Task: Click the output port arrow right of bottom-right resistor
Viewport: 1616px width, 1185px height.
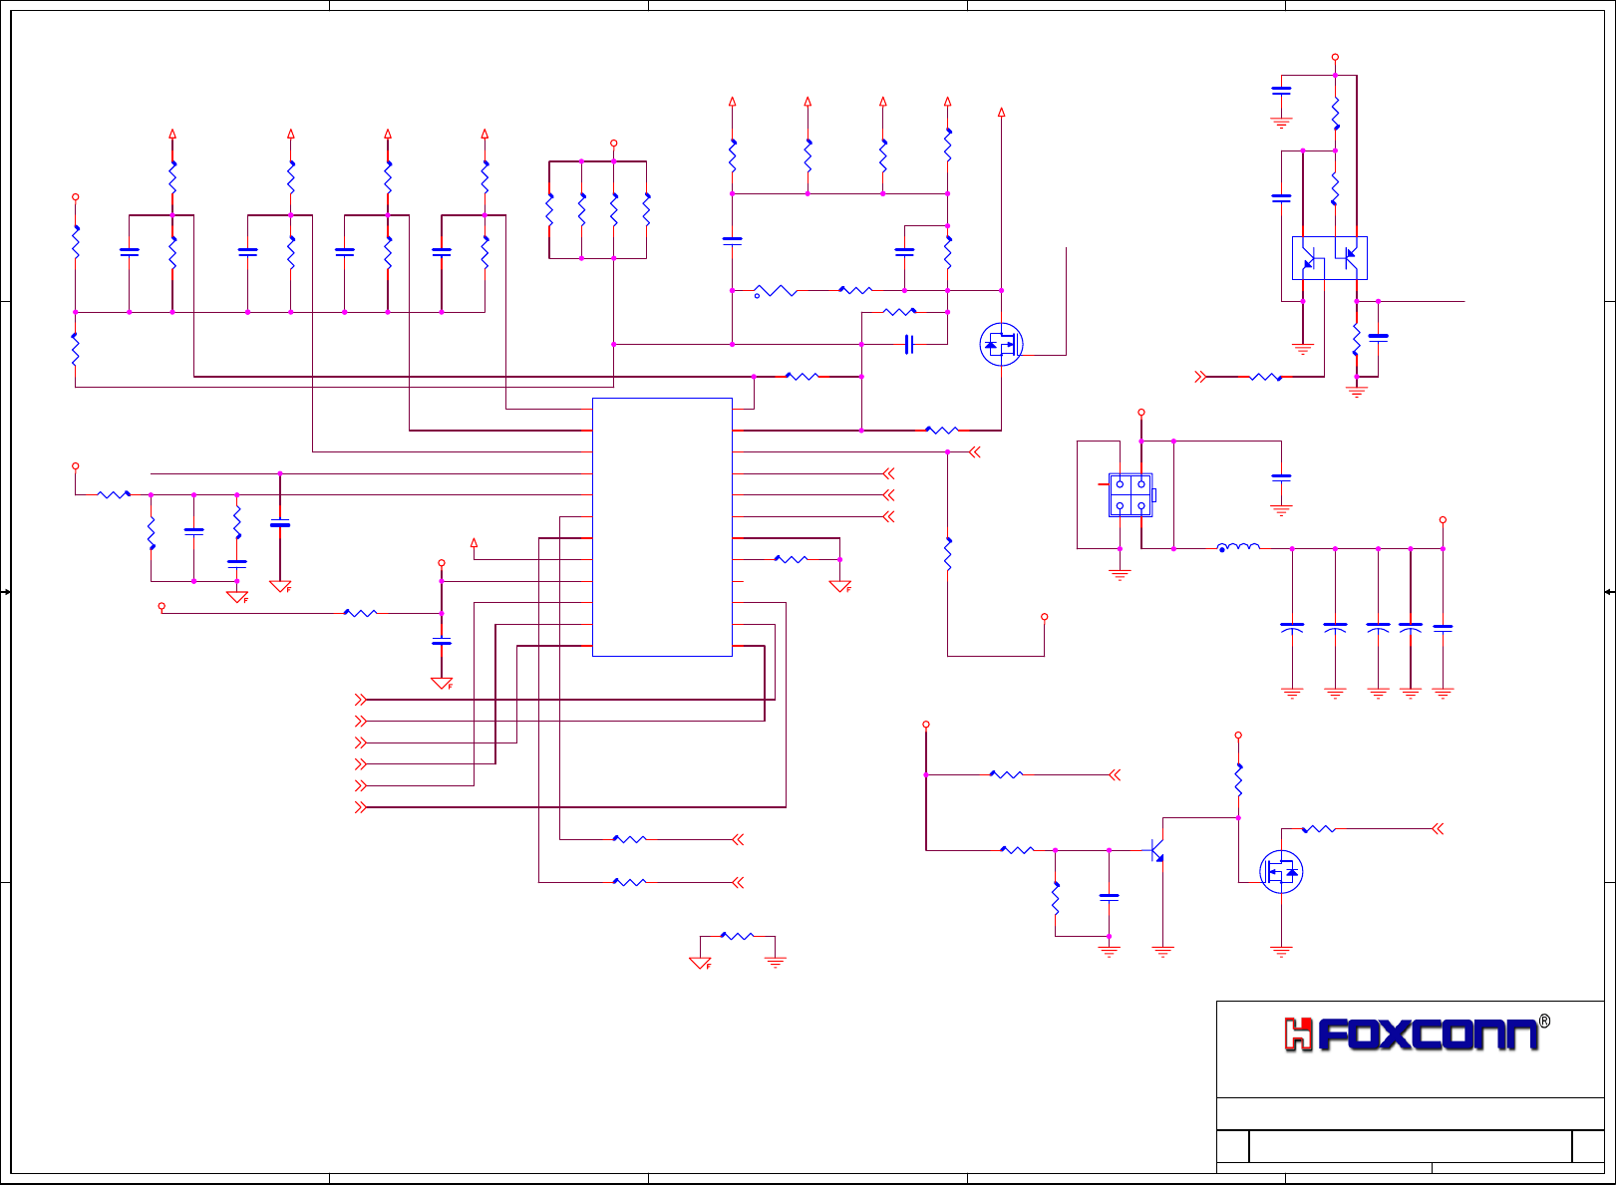Action: 1438,829
